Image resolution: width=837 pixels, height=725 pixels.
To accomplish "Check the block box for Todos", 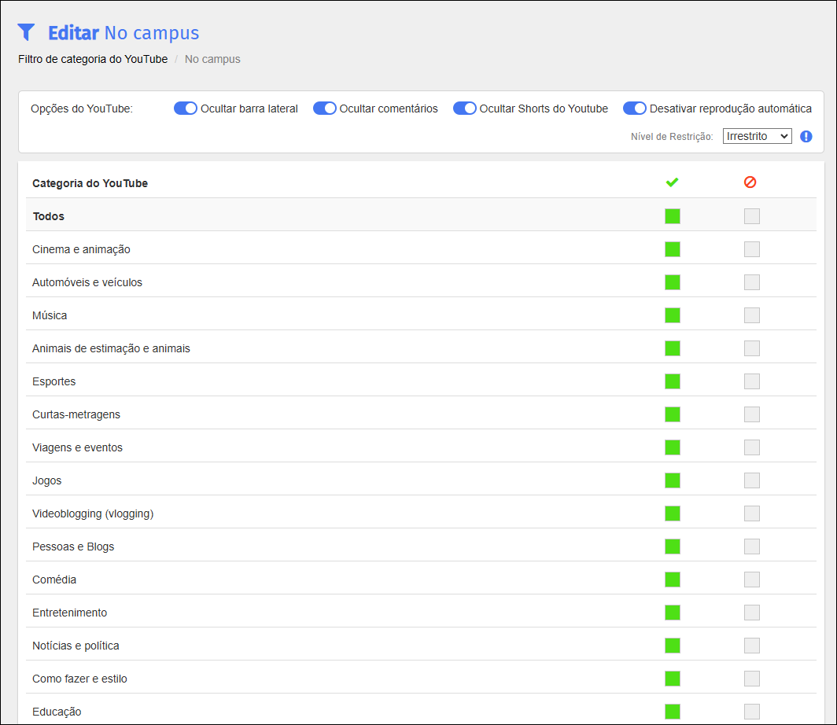I will [751, 216].
